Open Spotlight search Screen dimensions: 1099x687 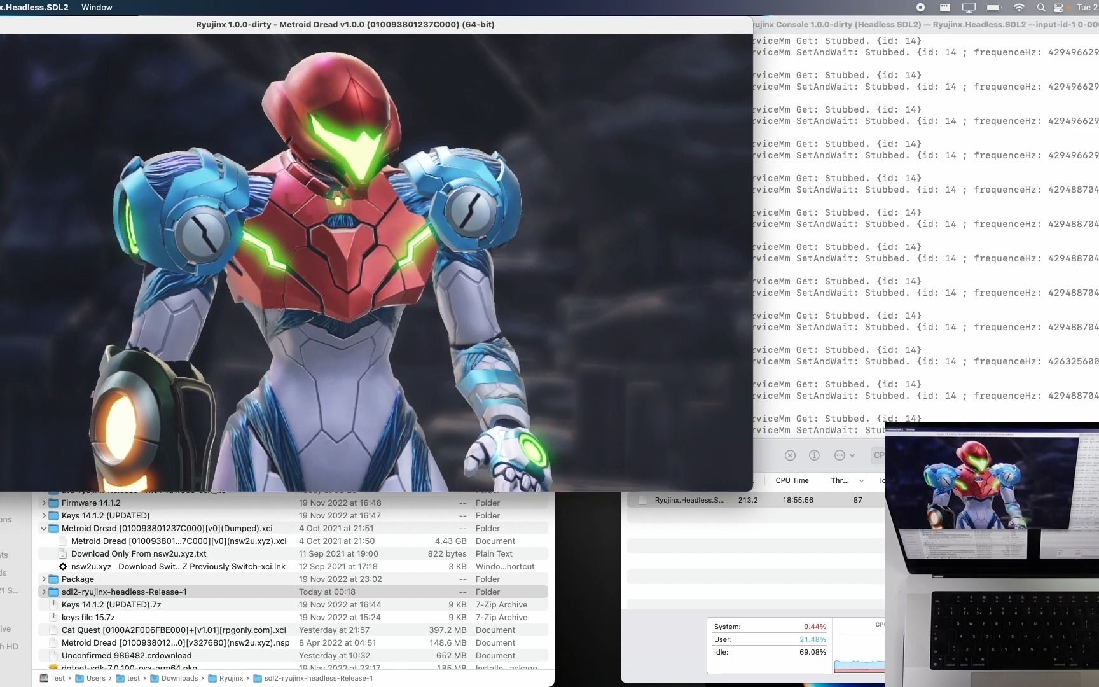(1040, 8)
